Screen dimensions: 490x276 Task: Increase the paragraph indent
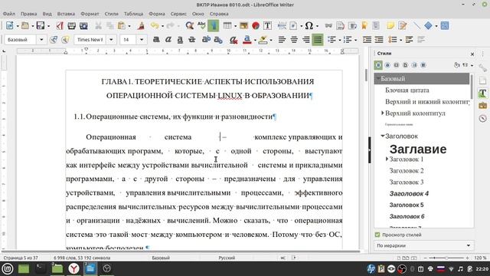point(367,40)
